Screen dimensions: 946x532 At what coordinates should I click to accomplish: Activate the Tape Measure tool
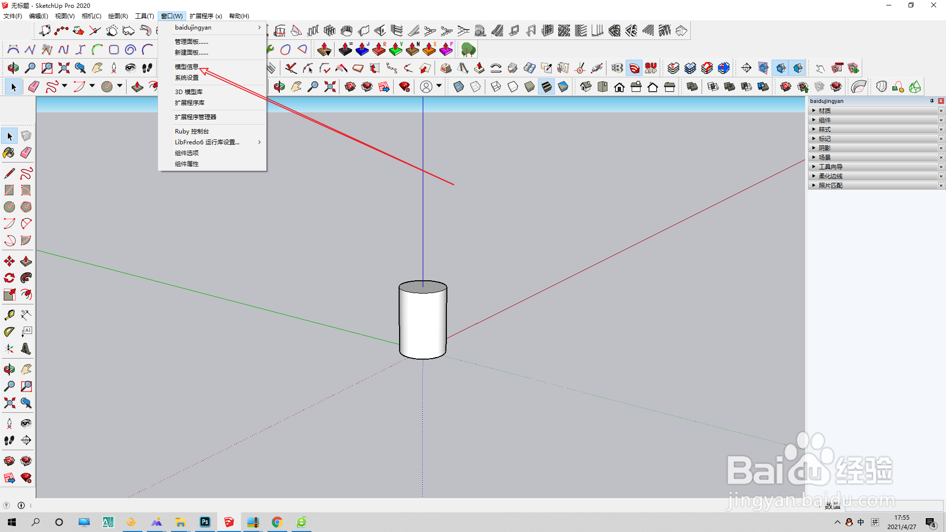[x=9, y=315]
